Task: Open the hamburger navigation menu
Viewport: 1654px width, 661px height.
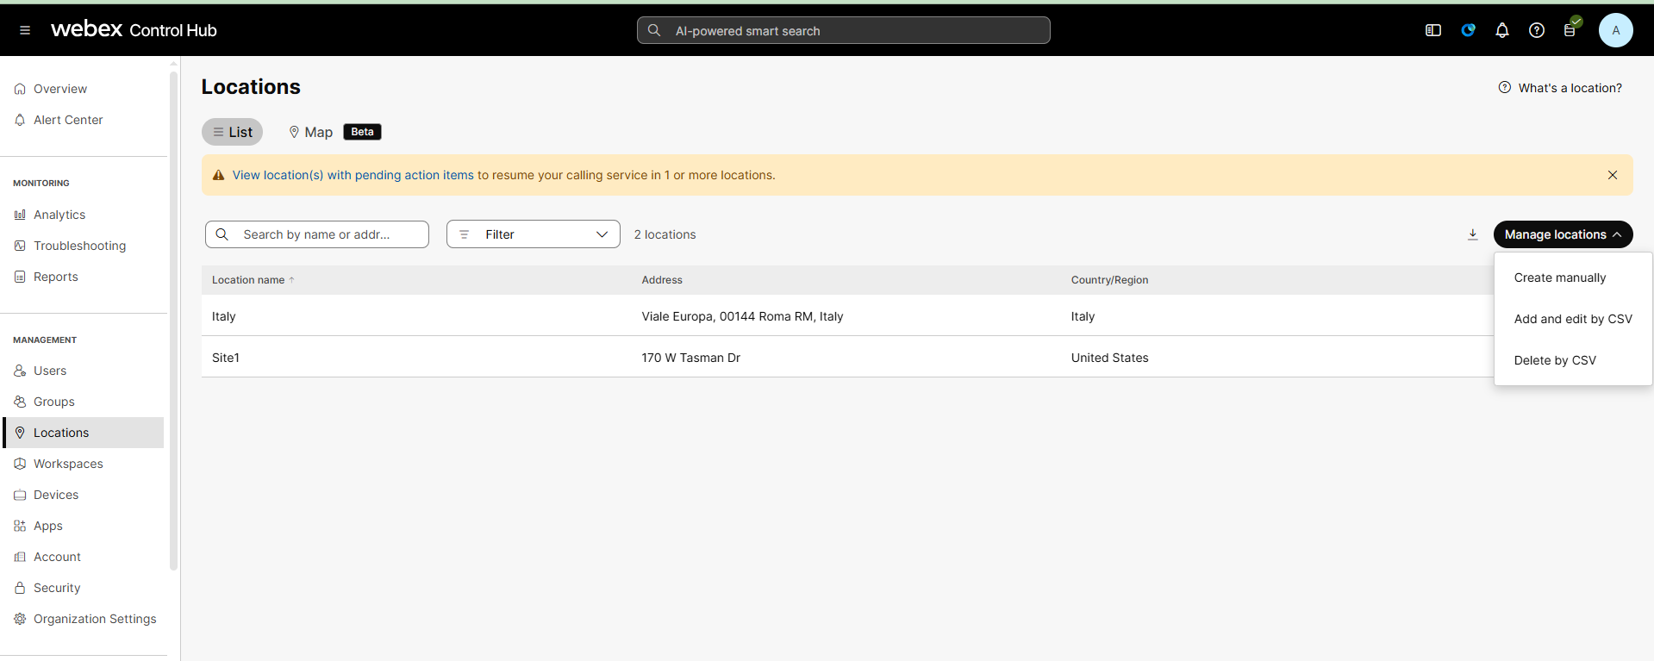Action: [25, 30]
